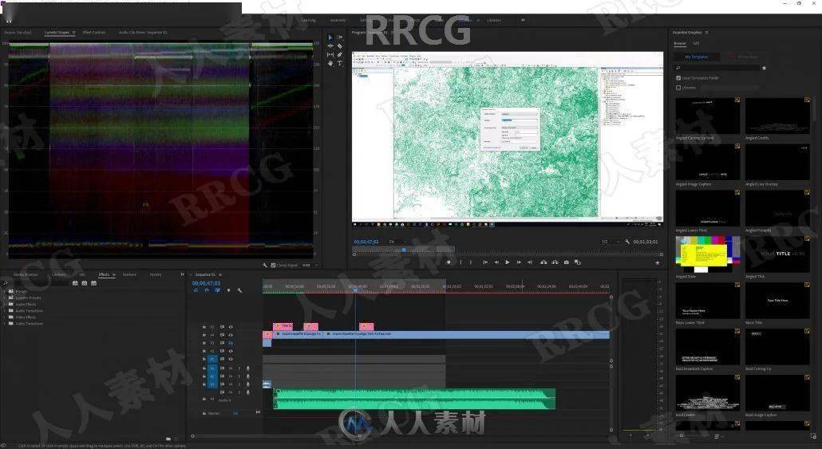This screenshot has height=449, width=822.
Task: Click Go to In point button
Action: point(485,262)
